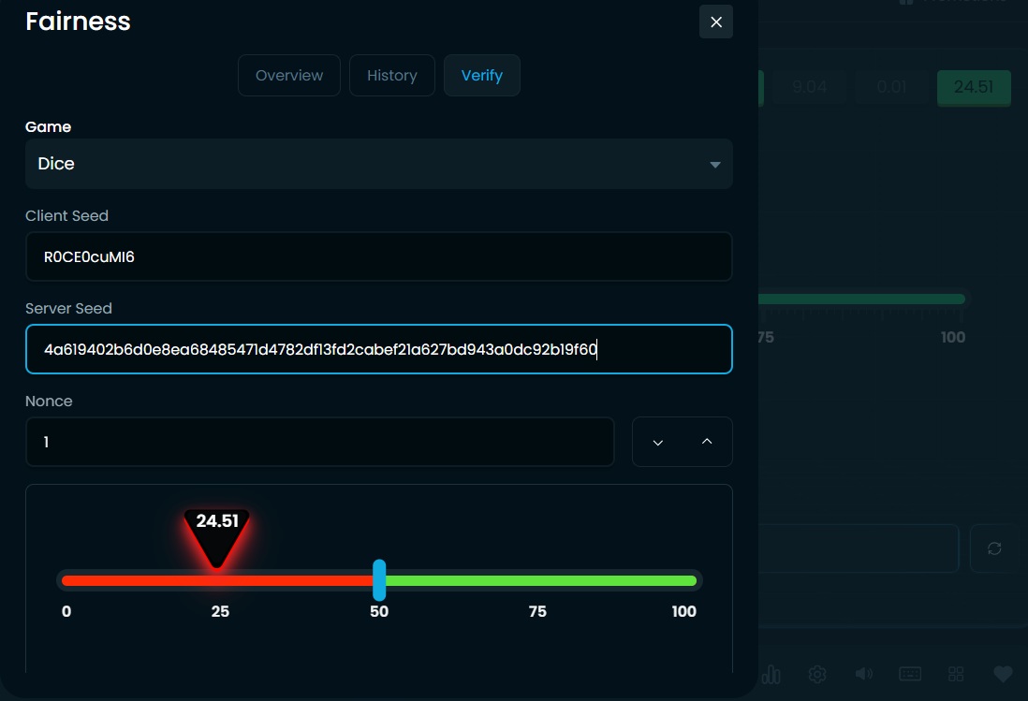Open the statistics bar chart icon

coord(771,674)
